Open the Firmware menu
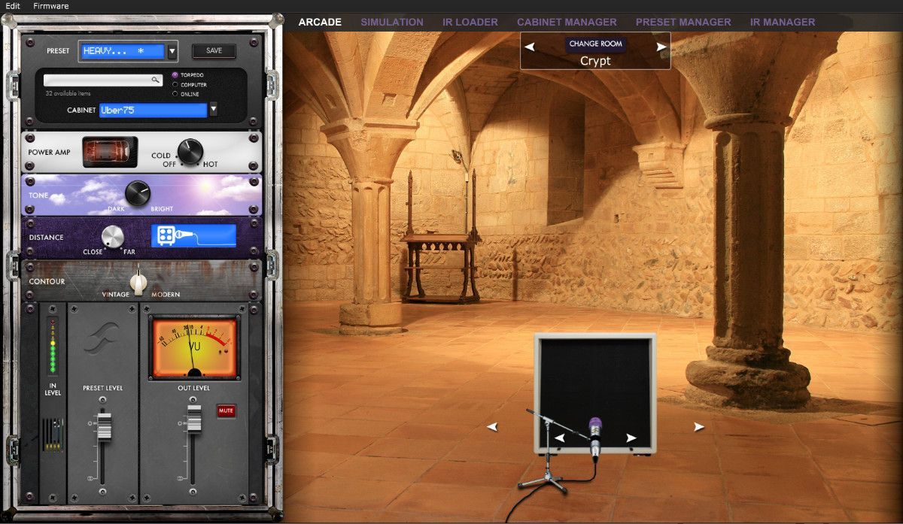 (50, 6)
